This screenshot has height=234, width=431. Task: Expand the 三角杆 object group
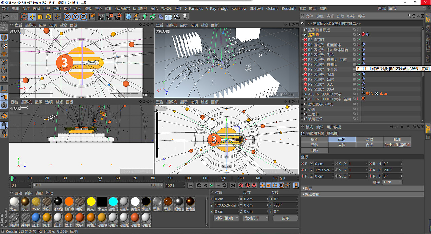(302, 114)
